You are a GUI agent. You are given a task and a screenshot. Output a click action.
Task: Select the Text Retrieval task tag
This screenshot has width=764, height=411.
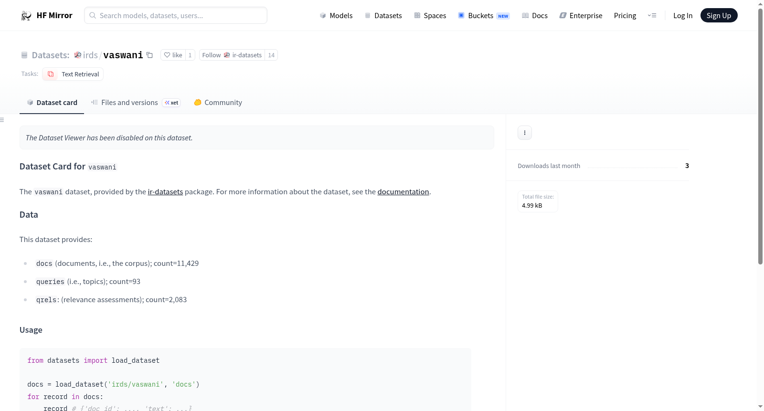pyautogui.click(x=73, y=74)
